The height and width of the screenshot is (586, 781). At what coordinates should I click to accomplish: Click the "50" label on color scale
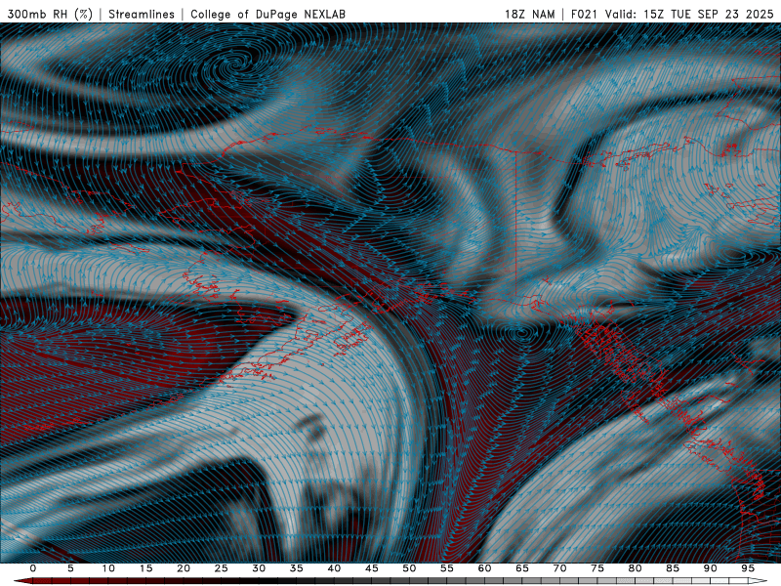[409, 568]
